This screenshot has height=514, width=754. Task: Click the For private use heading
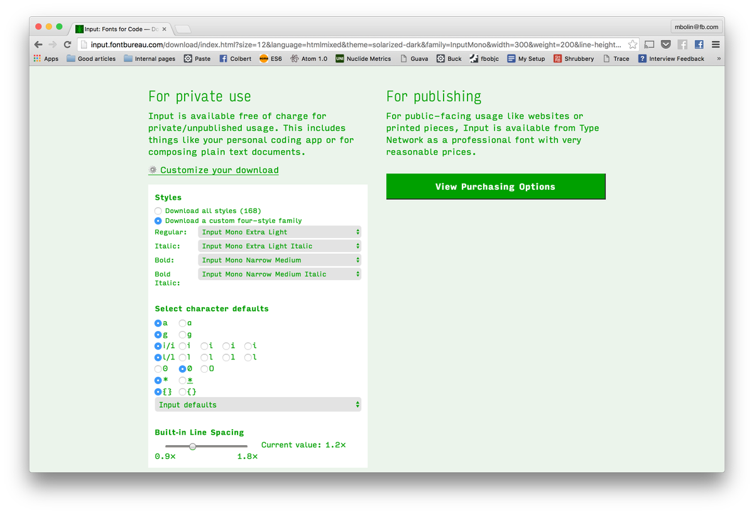[x=200, y=97]
